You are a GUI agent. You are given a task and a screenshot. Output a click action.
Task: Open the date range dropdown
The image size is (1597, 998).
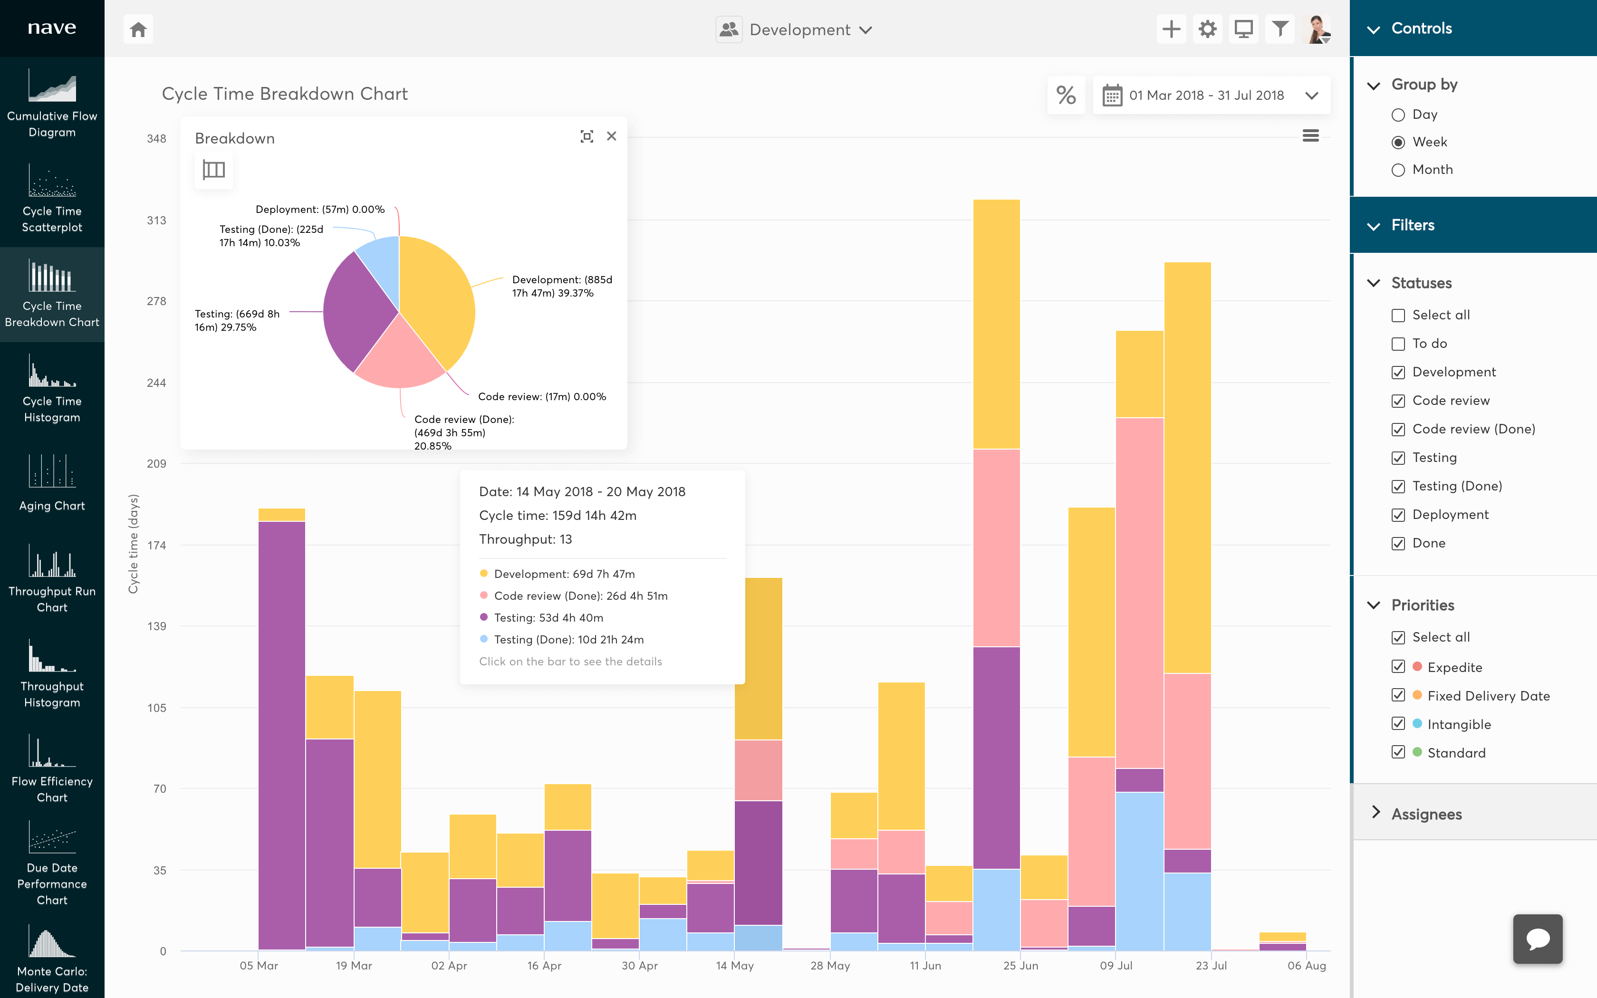(1211, 96)
